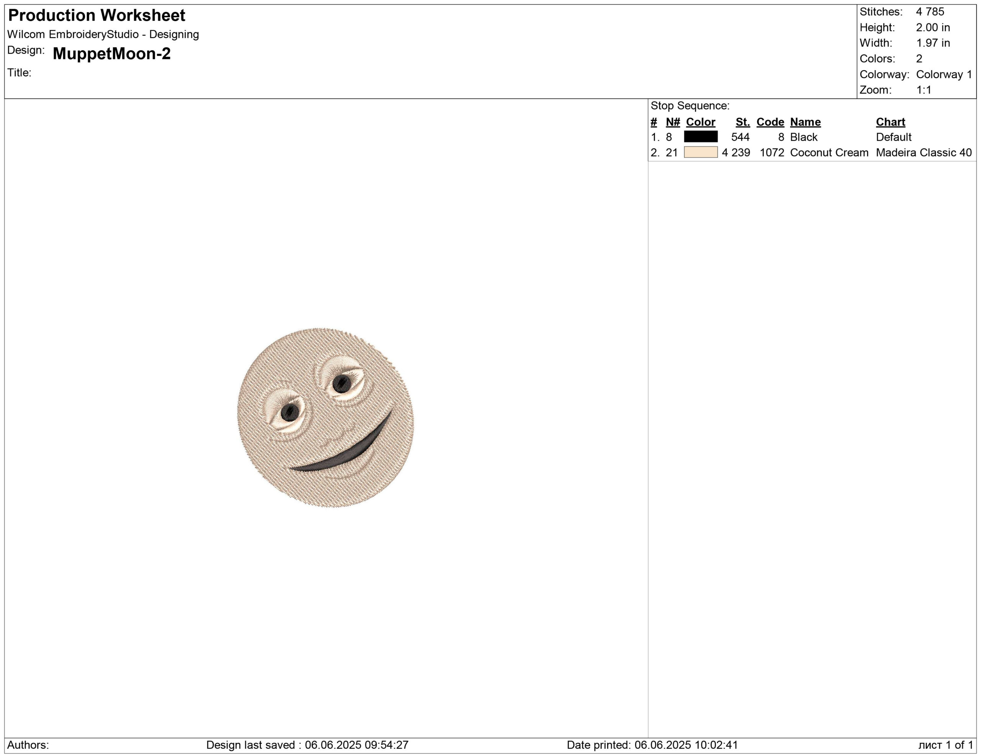The width and height of the screenshot is (981, 755).
Task: Click the Color column header
Action: point(700,122)
